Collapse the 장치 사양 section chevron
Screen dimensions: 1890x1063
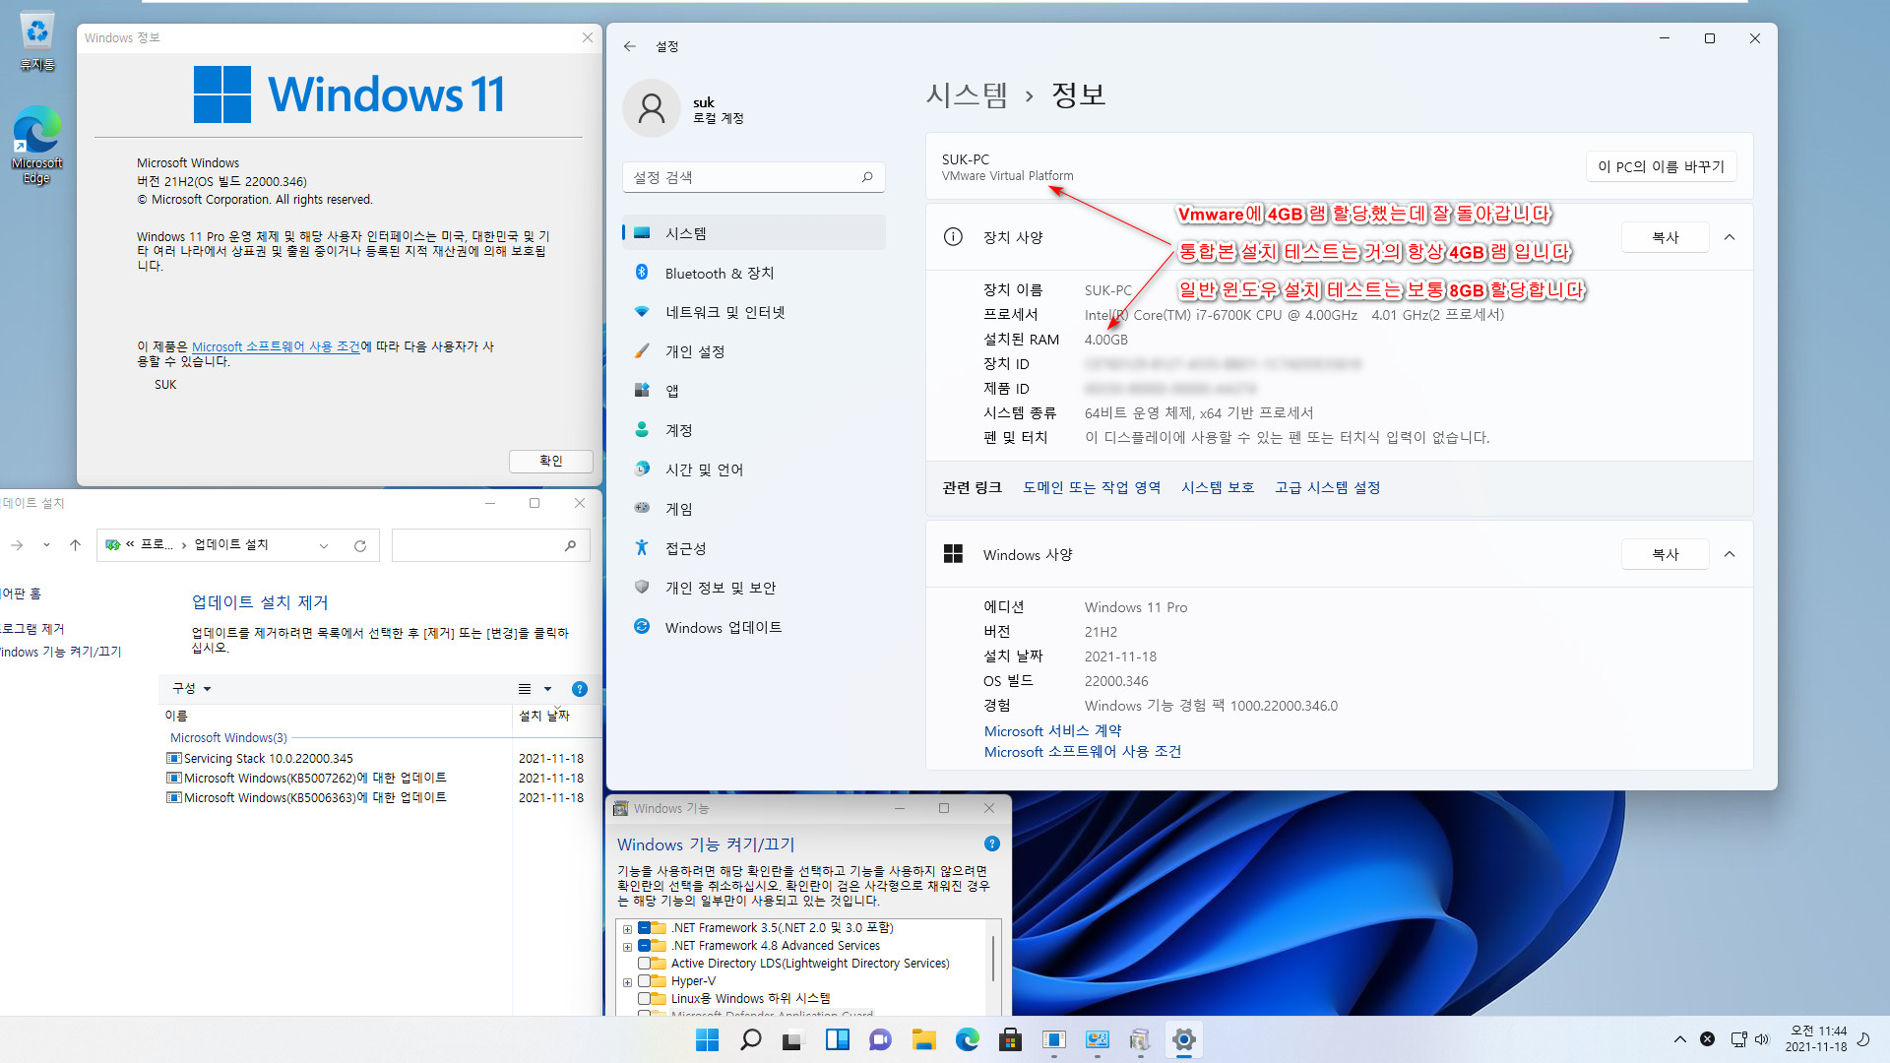point(1730,237)
